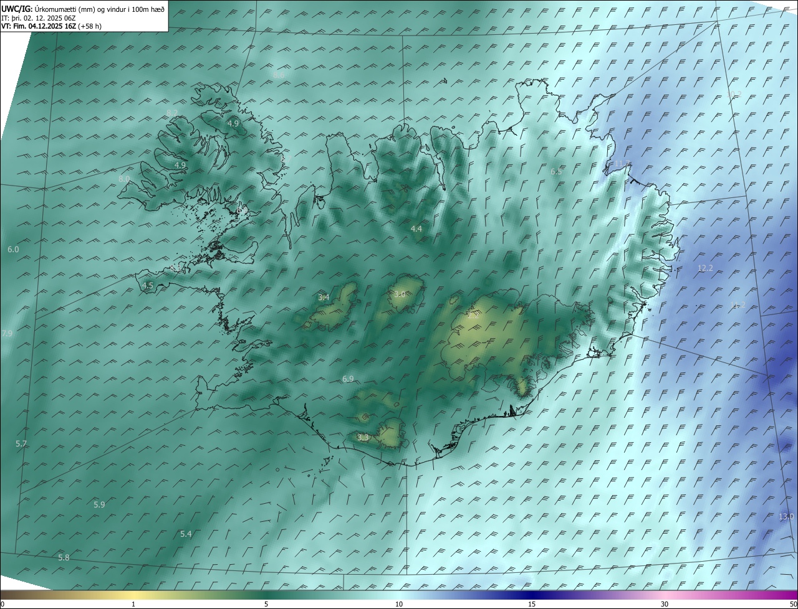Click the 5.8 value label on the map
798x609 pixels.
[64, 558]
